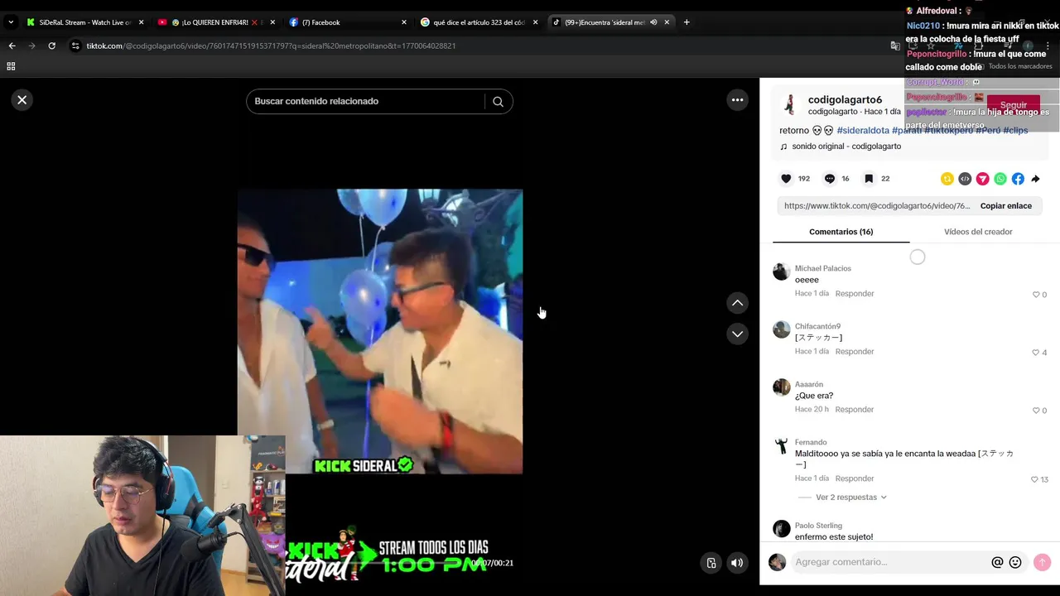Share to WhatsApp icon

[1000, 179]
